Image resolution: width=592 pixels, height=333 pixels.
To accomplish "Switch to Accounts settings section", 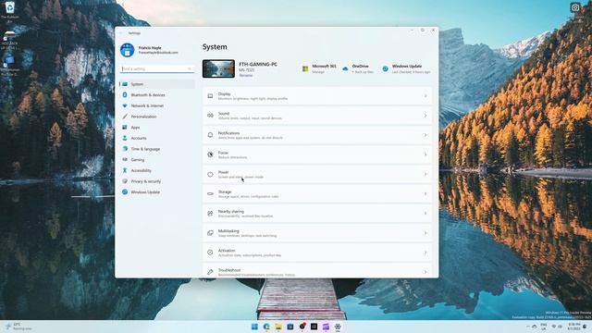I will (x=157, y=138).
